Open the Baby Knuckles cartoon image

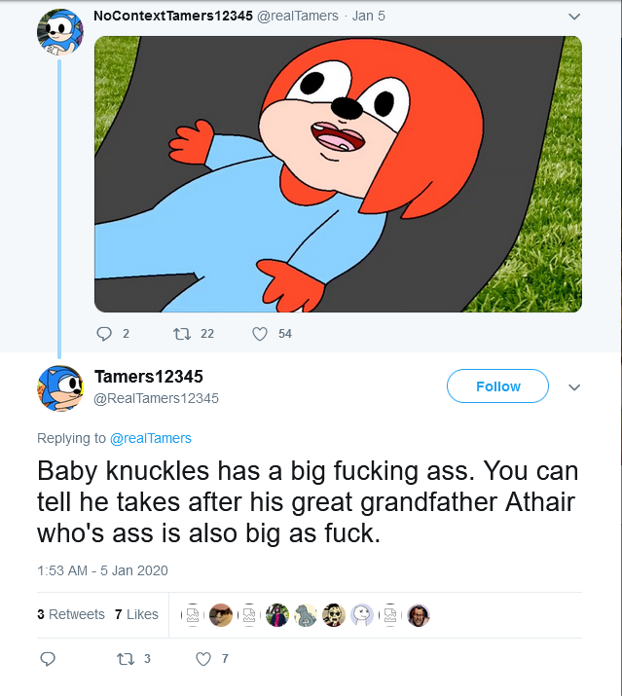338,174
